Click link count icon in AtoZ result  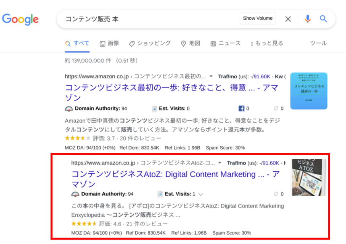(x=276, y=194)
